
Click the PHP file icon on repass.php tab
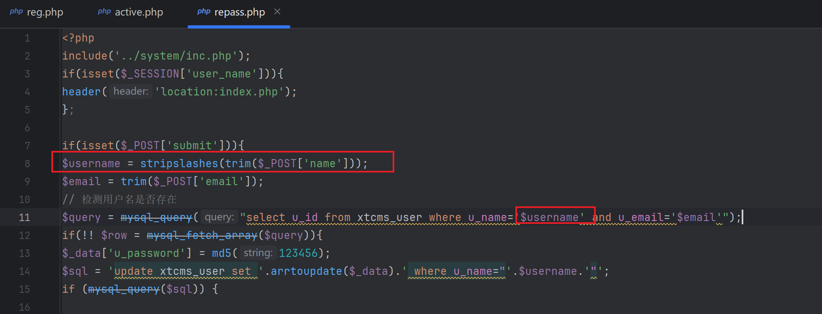[204, 11]
